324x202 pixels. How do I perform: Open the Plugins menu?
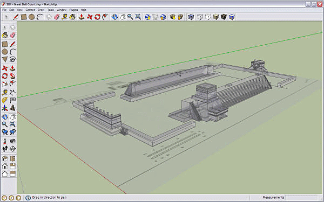coord(73,10)
